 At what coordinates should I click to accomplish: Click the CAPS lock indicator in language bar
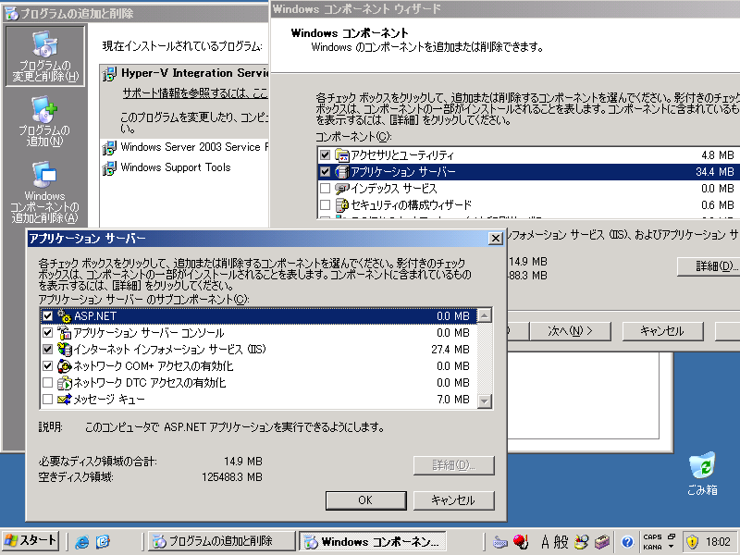pos(652,536)
